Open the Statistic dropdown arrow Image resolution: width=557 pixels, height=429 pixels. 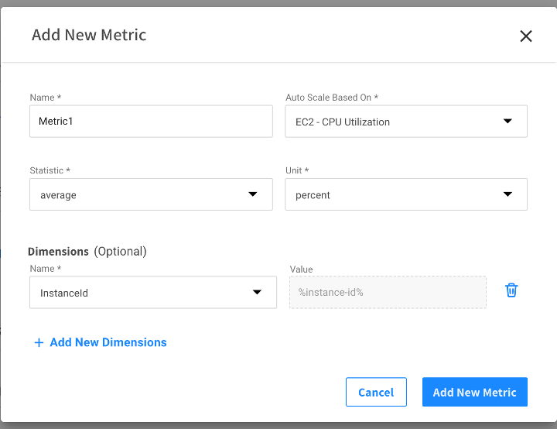pyautogui.click(x=253, y=194)
